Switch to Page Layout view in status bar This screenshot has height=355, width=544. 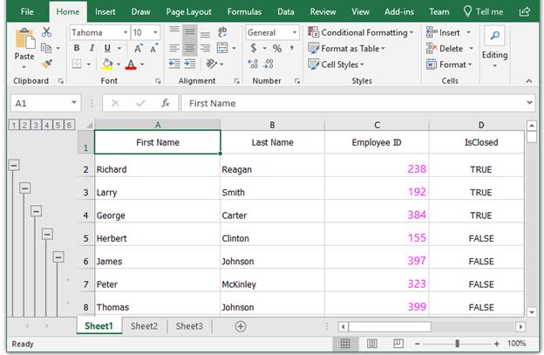coord(372,344)
